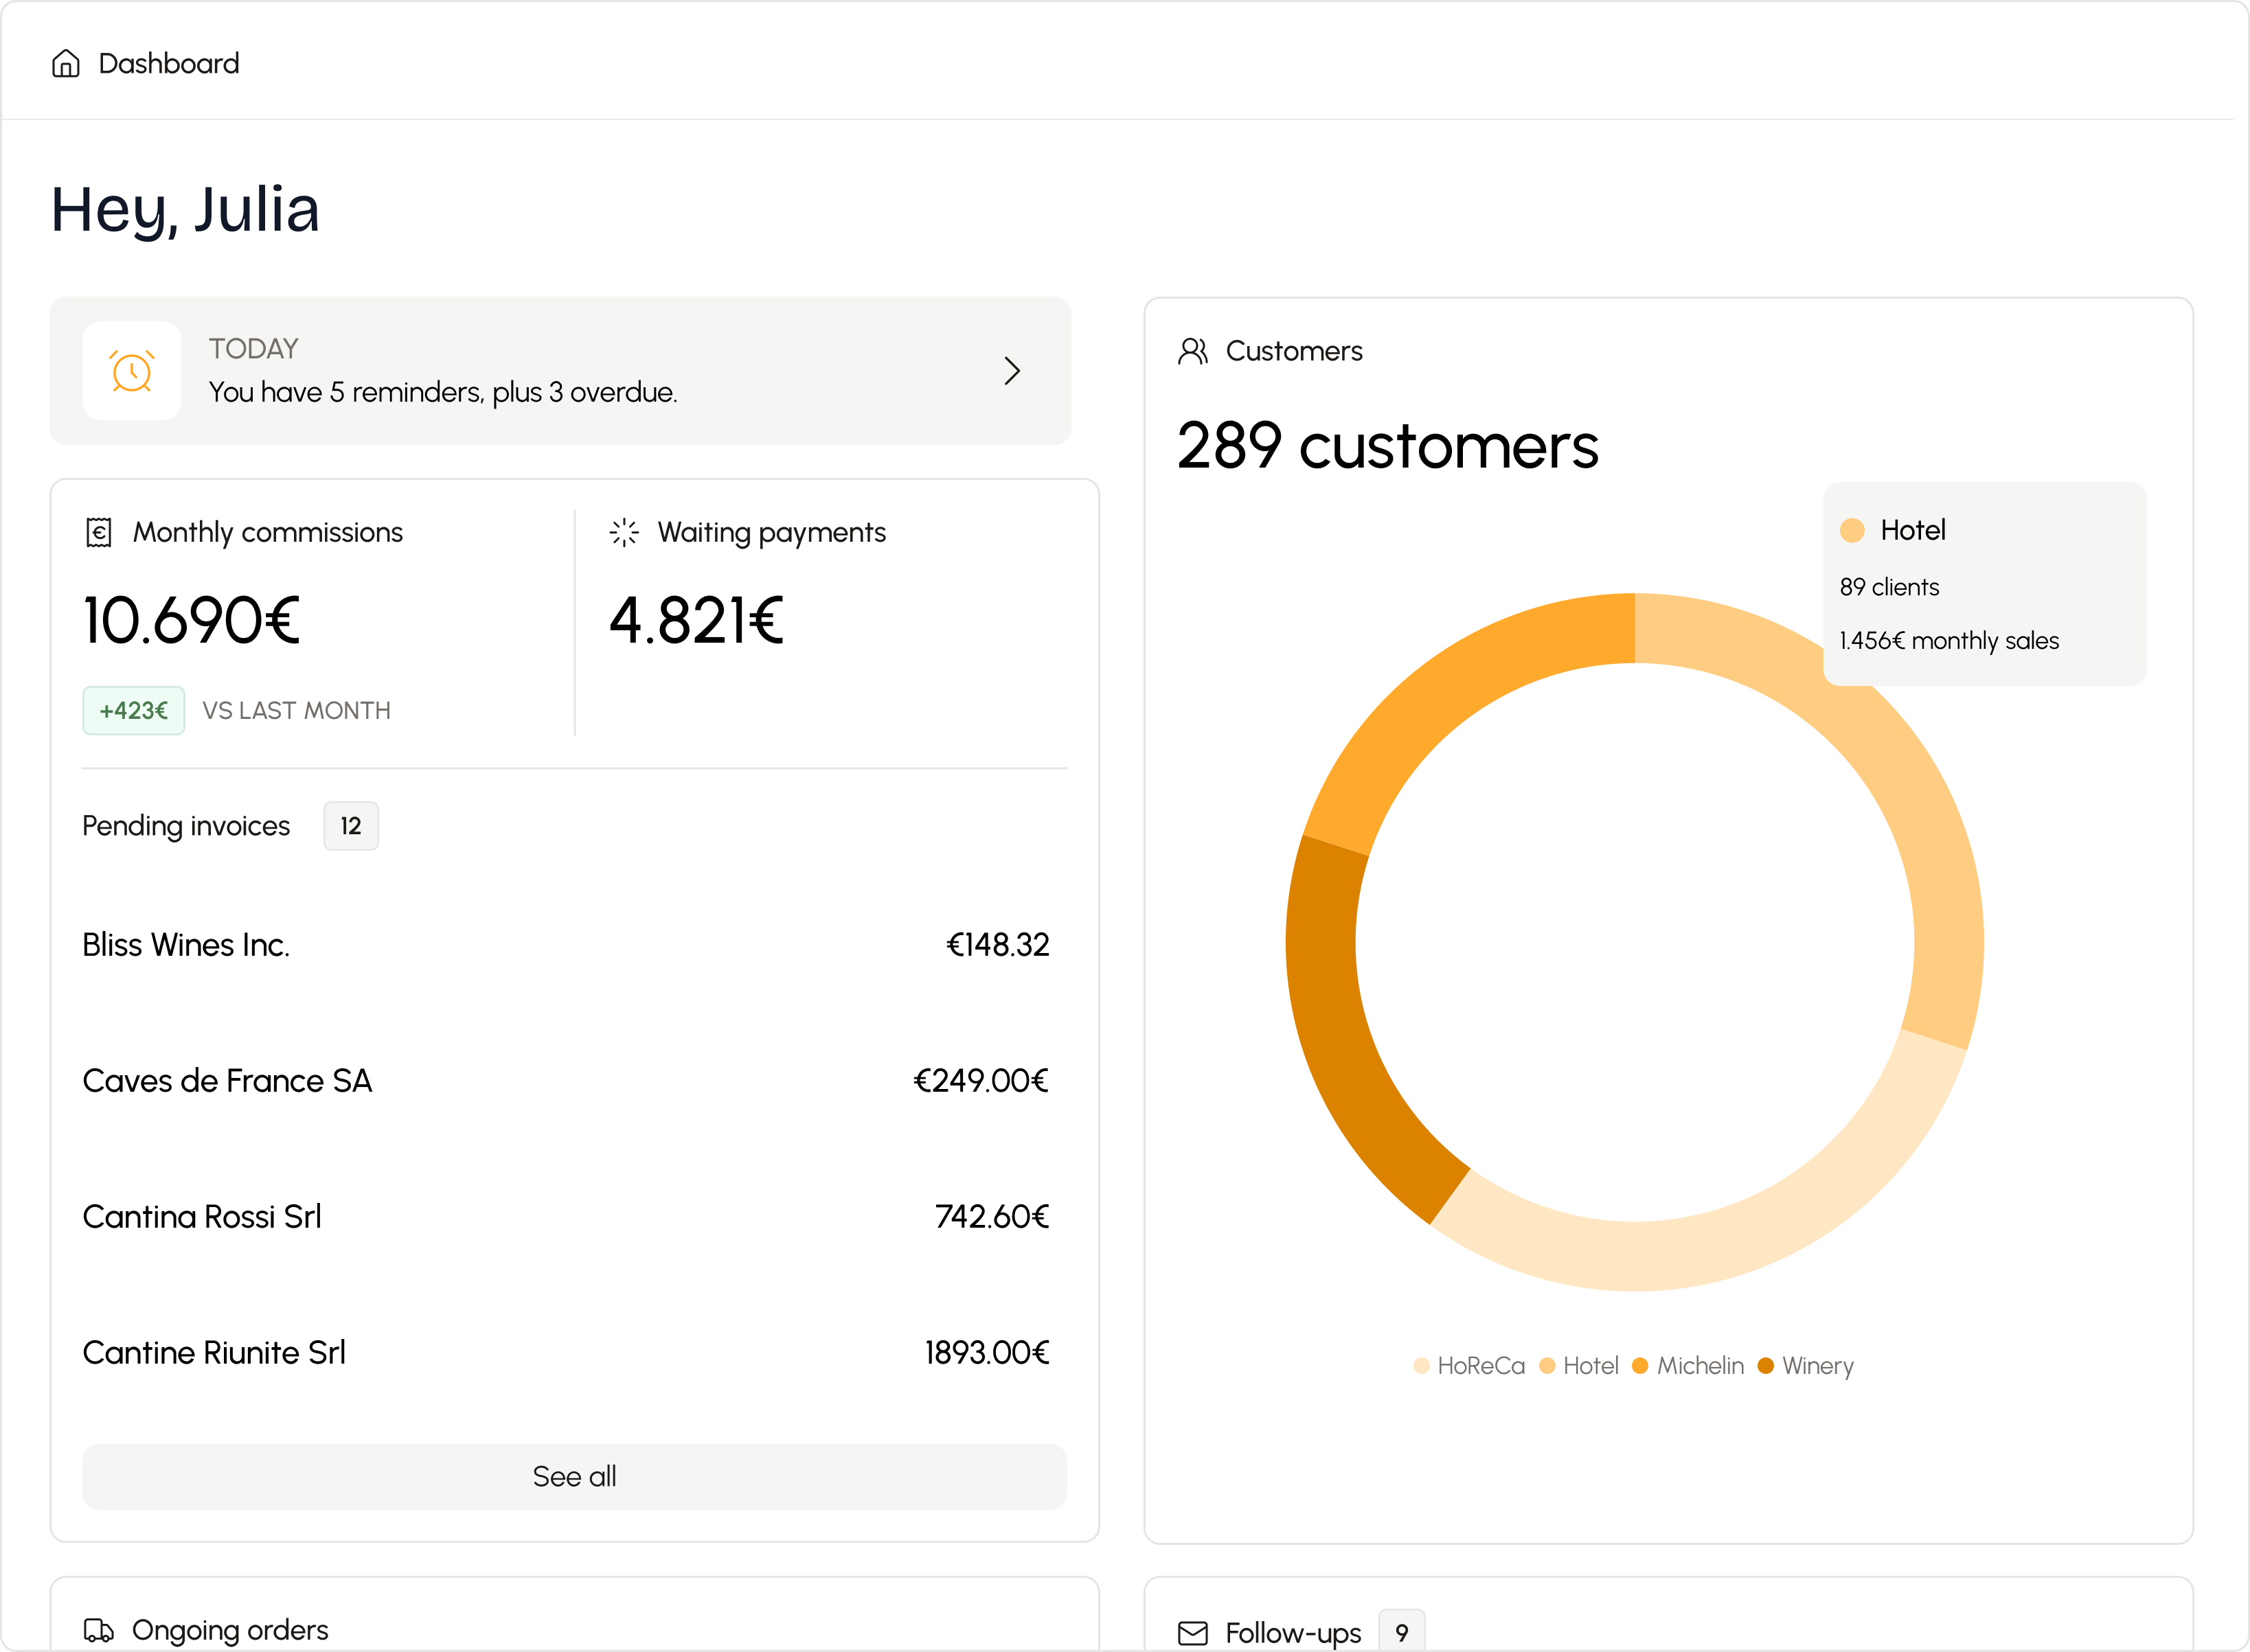Viewport: 2250px width, 1652px height.
Task: Click the home icon beside Dashboard
Action: click(x=66, y=64)
